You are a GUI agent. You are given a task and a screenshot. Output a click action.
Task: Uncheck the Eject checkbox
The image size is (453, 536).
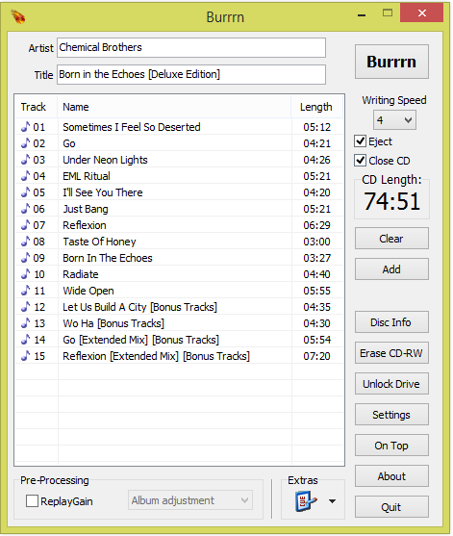pos(360,141)
